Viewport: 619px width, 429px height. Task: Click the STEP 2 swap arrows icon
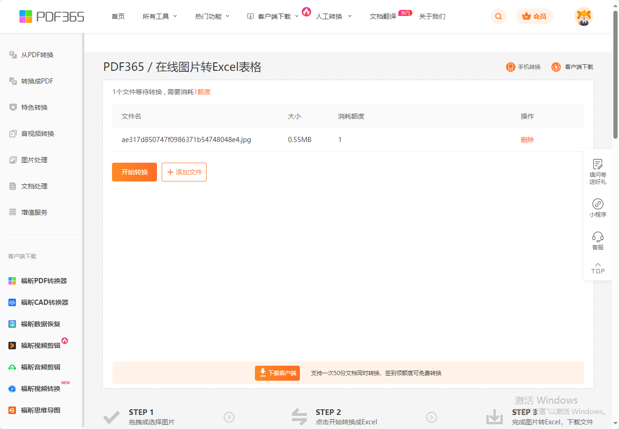tap(299, 416)
